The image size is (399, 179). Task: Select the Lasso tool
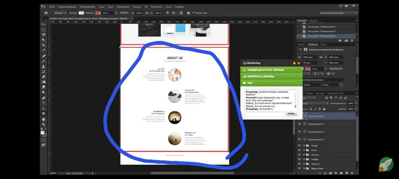point(43,35)
